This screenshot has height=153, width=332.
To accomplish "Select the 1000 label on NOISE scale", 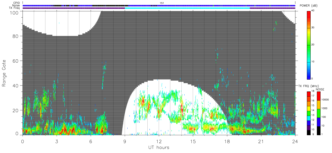I will click(324, 108).
